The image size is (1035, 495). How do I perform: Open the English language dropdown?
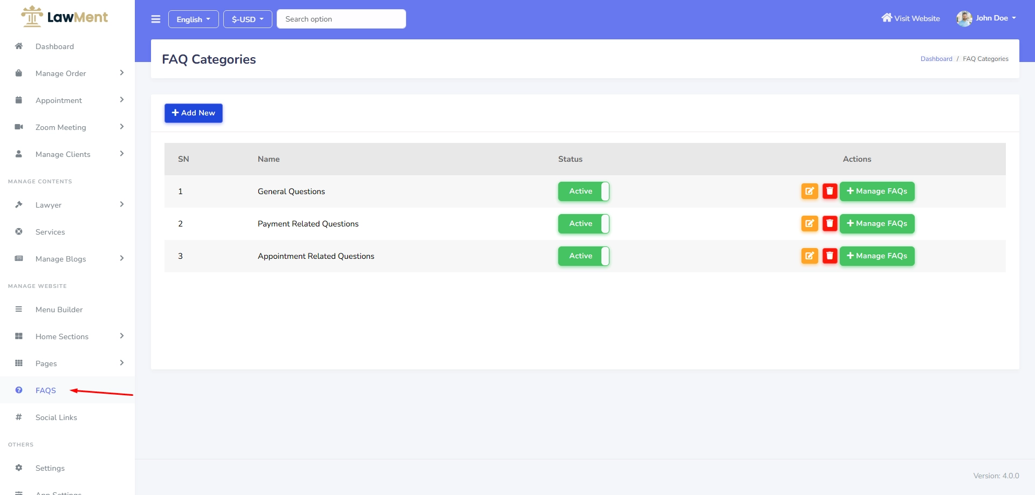pyautogui.click(x=193, y=19)
